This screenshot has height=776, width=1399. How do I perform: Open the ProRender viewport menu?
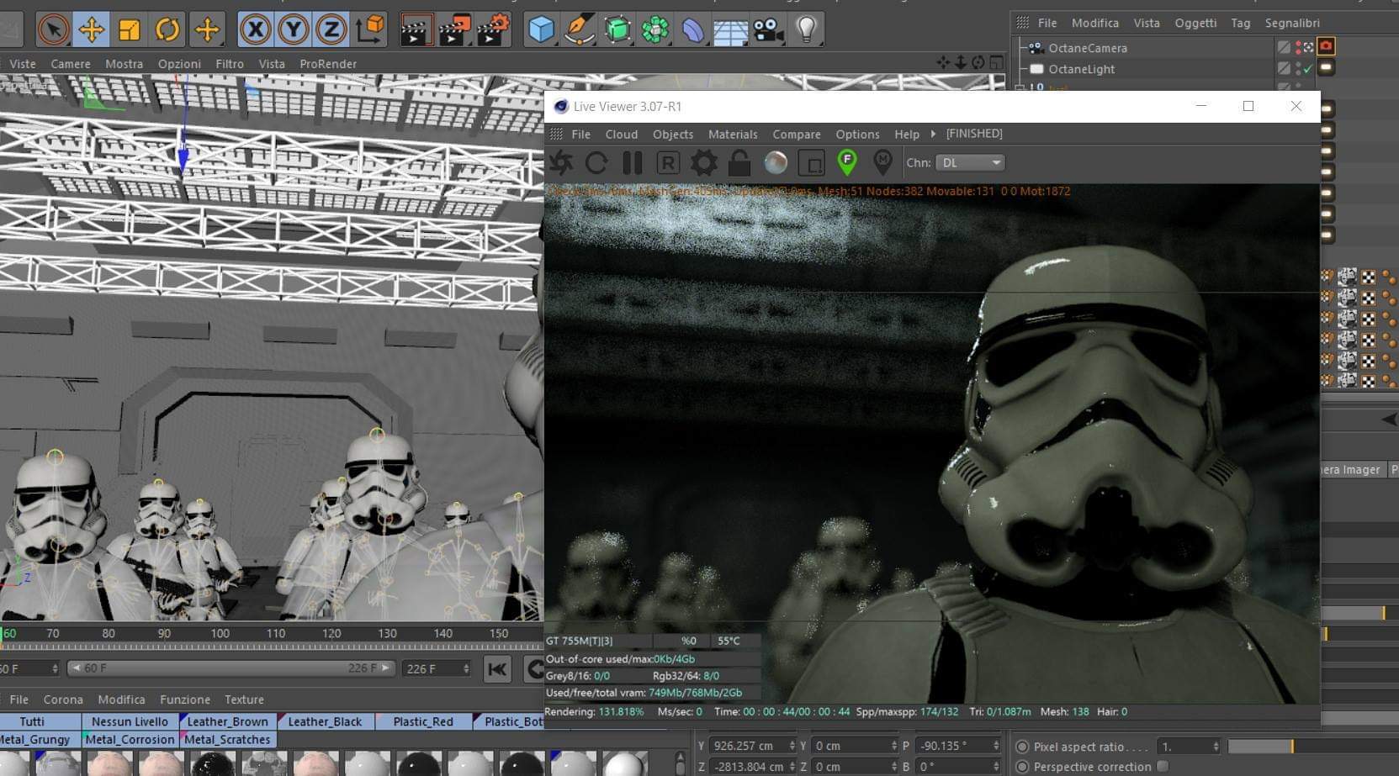point(328,64)
